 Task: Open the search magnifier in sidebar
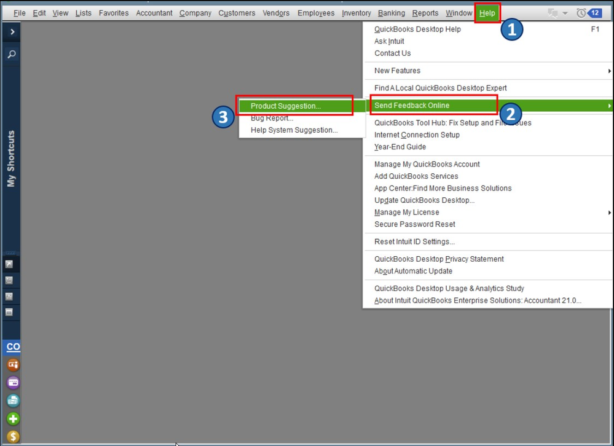coord(12,54)
